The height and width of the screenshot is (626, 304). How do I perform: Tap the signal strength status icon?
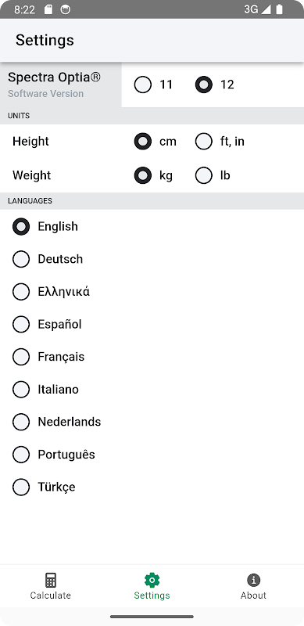tap(266, 9)
